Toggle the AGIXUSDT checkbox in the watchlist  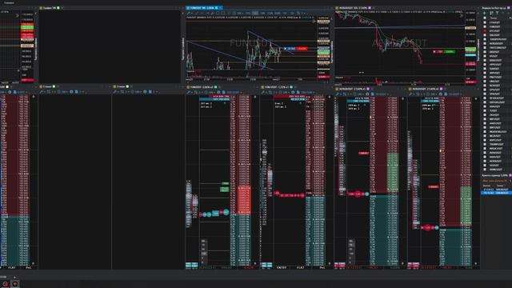click(x=485, y=43)
